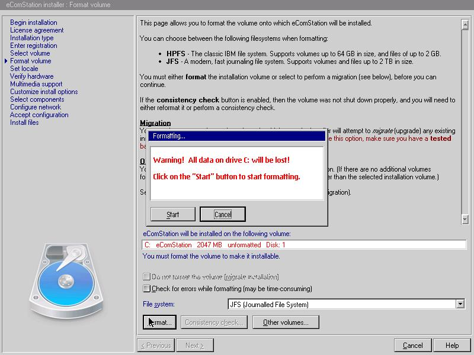Click the Formatting... dialog title bar

click(236, 136)
